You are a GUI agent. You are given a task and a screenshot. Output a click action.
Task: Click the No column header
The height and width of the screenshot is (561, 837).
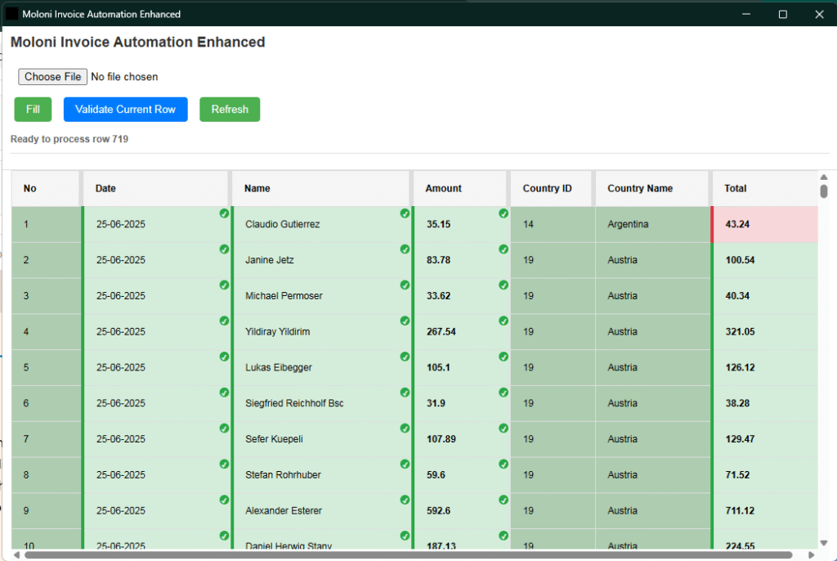(46, 188)
